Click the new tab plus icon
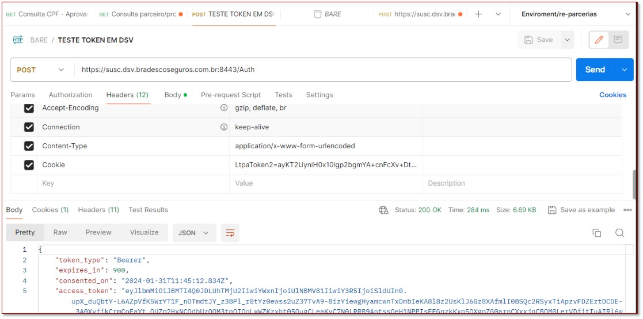The height and width of the screenshot is (319, 643). pyautogui.click(x=478, y=14)
